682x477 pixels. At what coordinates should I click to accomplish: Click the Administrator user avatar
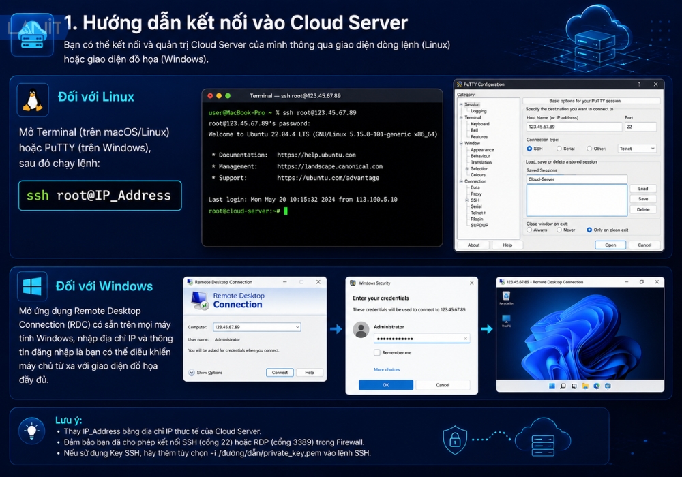pos(361,330)
